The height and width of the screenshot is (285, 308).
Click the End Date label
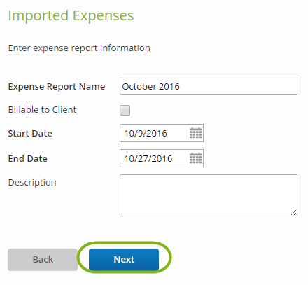click(x=28, y=159)
